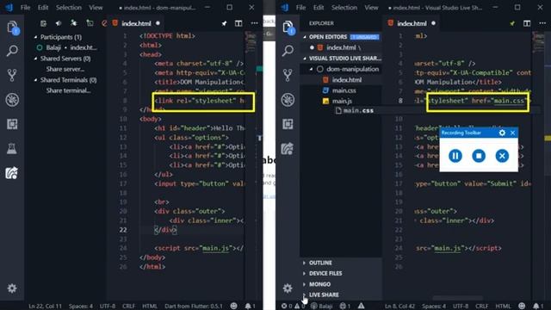Click the pin icon in left editor toolbar

tap(224, 23)
